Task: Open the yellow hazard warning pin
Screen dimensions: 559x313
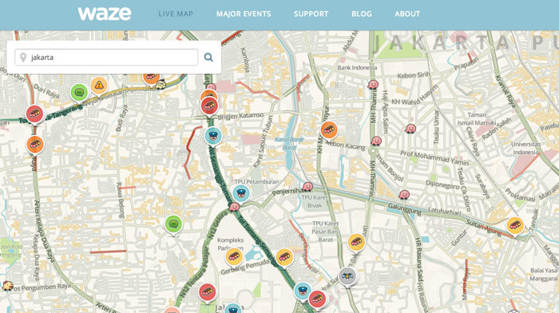Action: (x=99, y=85)
